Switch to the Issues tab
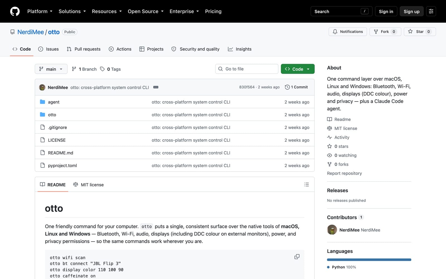 pos(49,49)
